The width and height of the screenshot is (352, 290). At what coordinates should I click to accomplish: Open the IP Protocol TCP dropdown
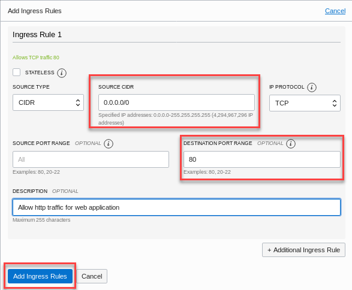(305, 103)
